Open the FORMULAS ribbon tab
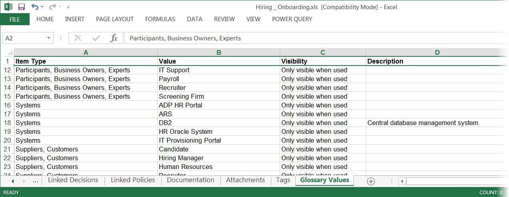509x197 pixels. pyautogui.click(x=160, y=19)
